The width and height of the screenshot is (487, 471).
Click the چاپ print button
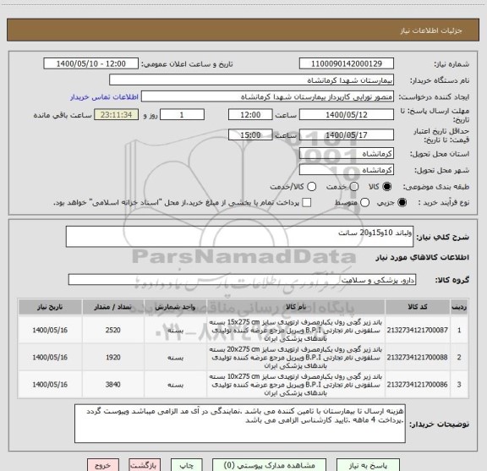pos(186,465)
